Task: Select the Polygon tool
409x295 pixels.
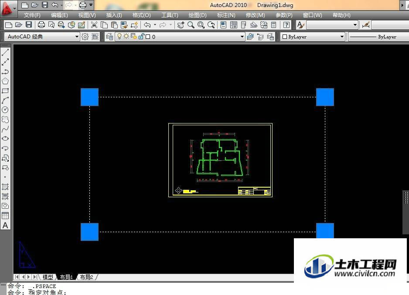Action: coord(5,81)
